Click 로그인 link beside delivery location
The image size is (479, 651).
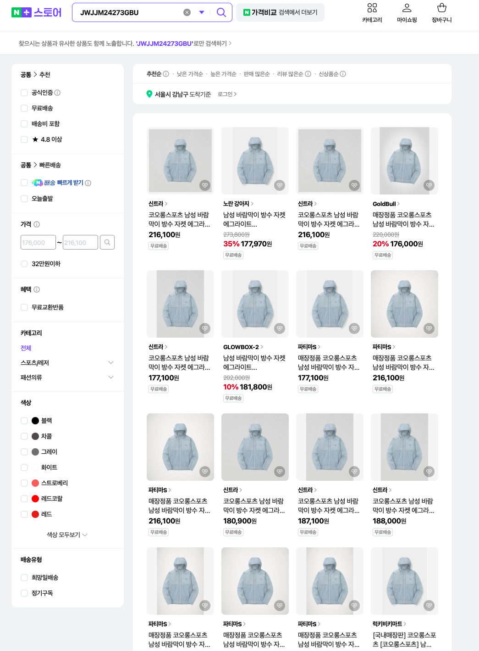[x=227, y=94]
